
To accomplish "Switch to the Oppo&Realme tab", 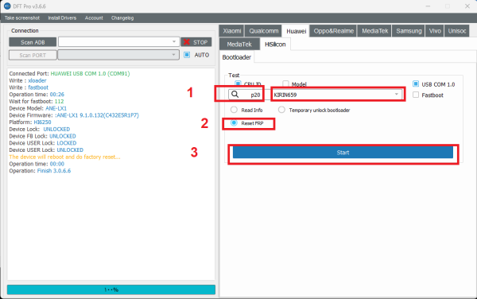I will 333,31.
